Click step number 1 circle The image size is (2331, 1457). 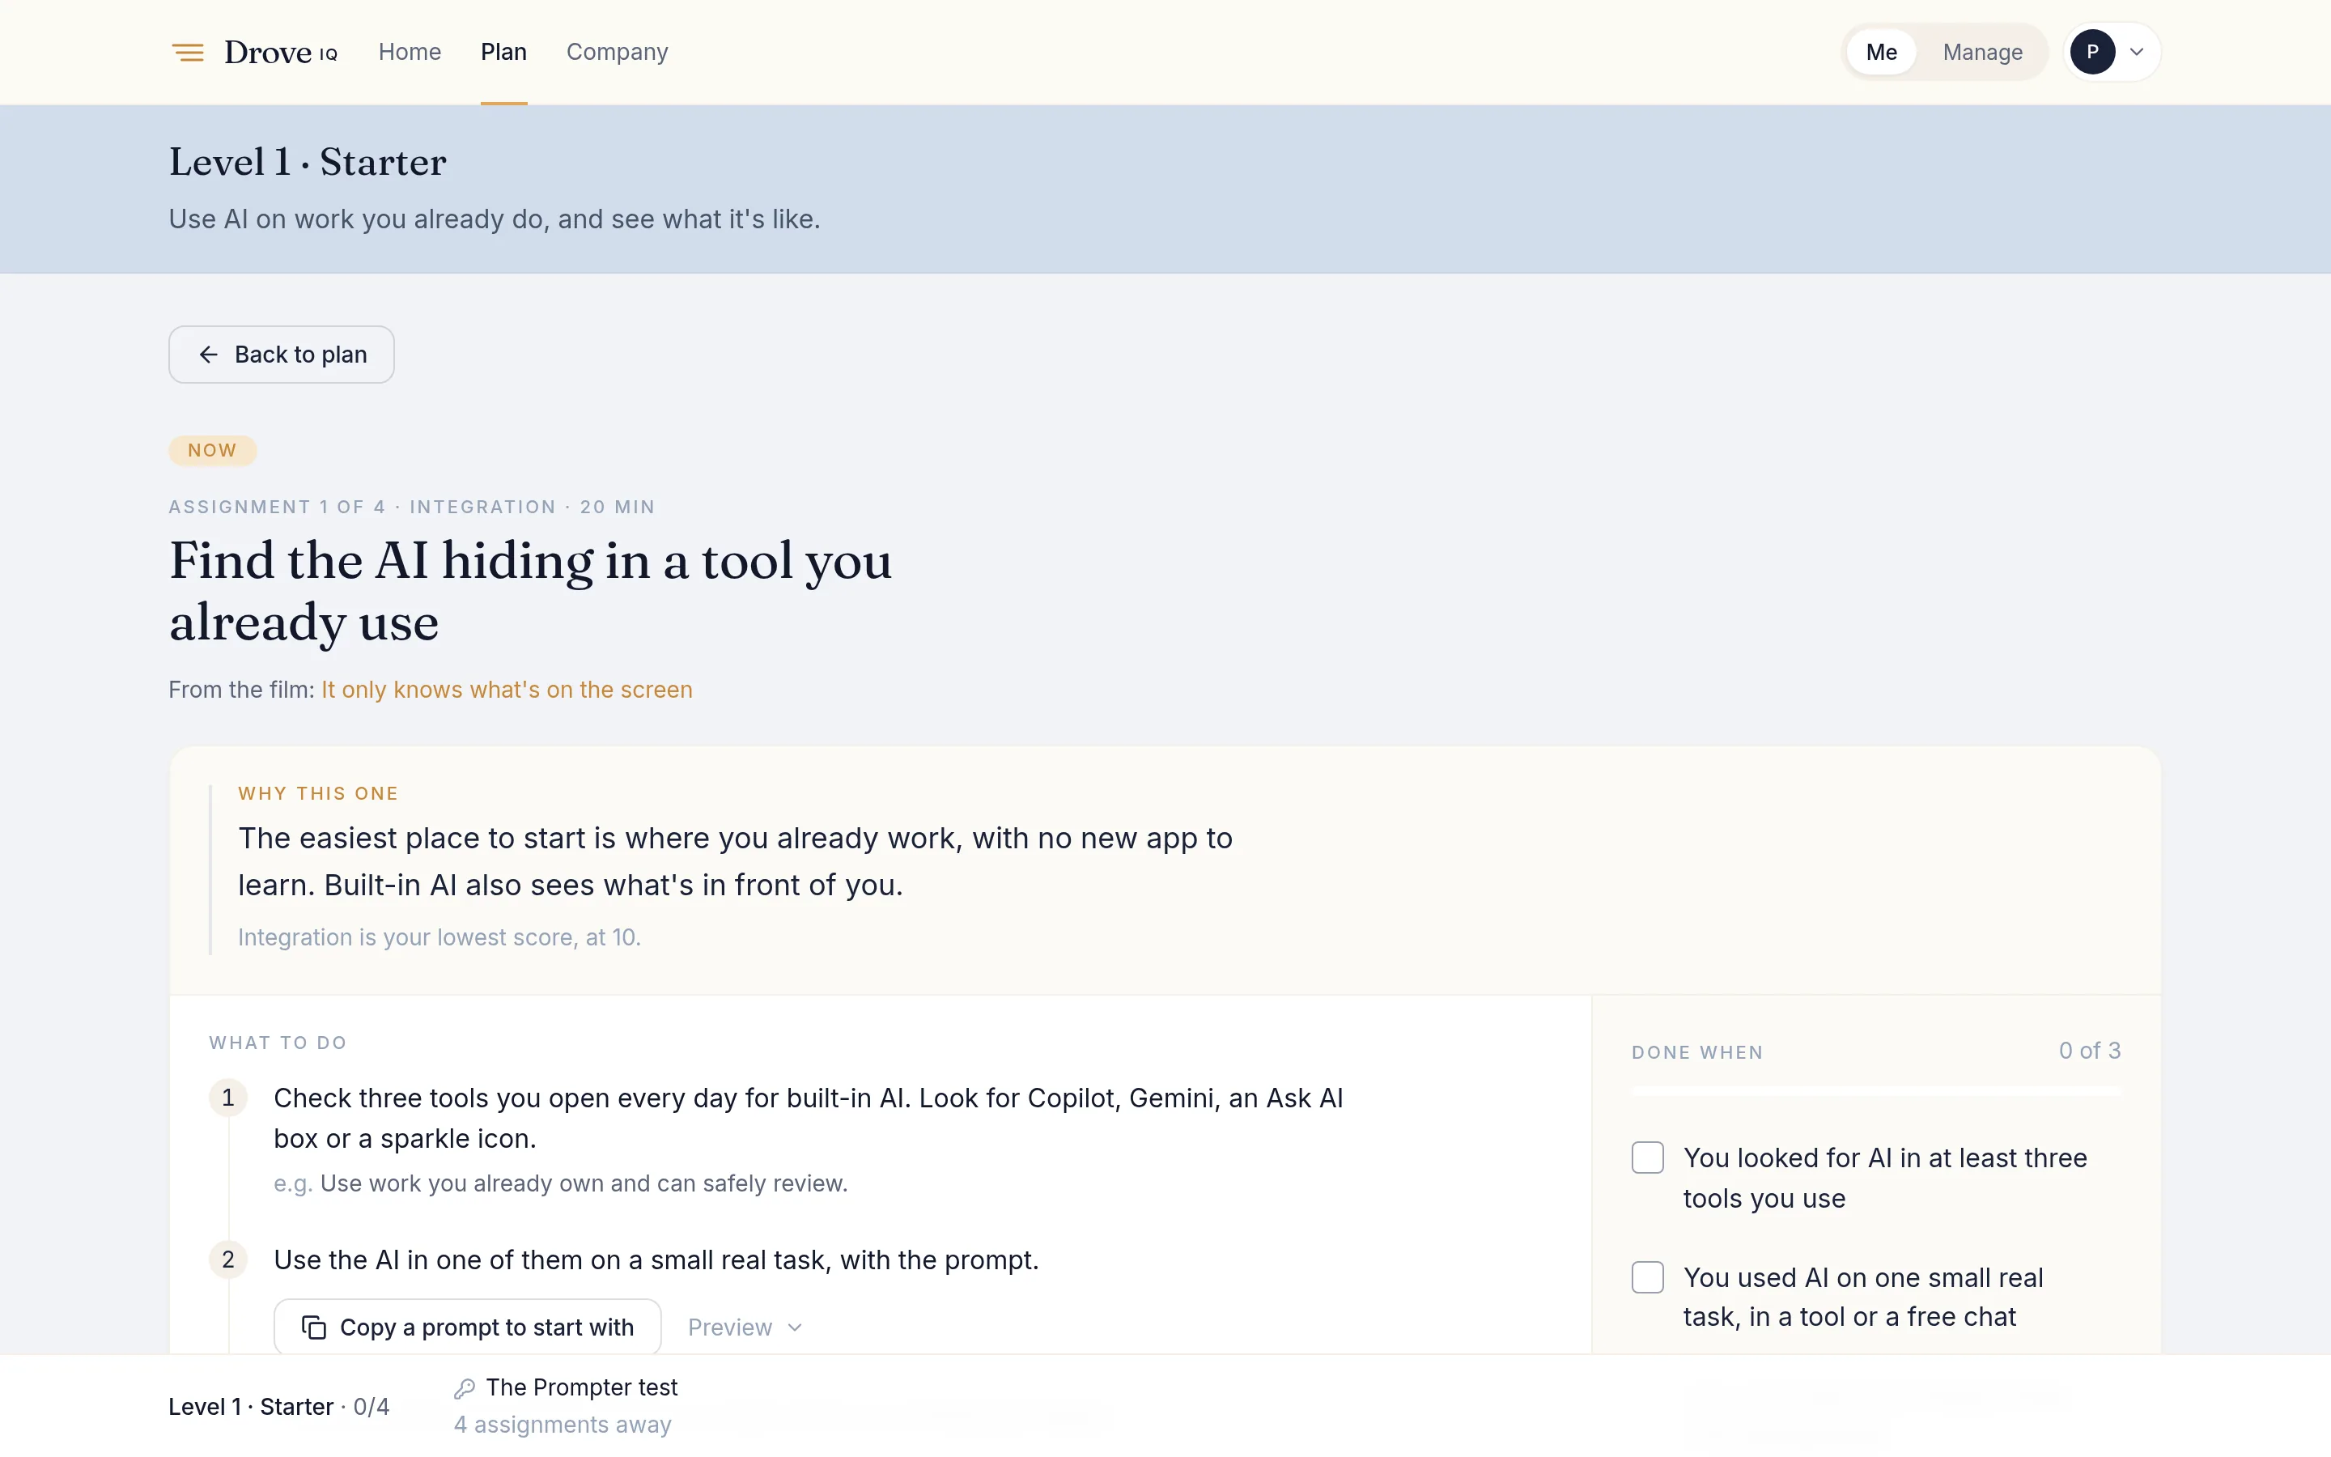[228, 1098]
